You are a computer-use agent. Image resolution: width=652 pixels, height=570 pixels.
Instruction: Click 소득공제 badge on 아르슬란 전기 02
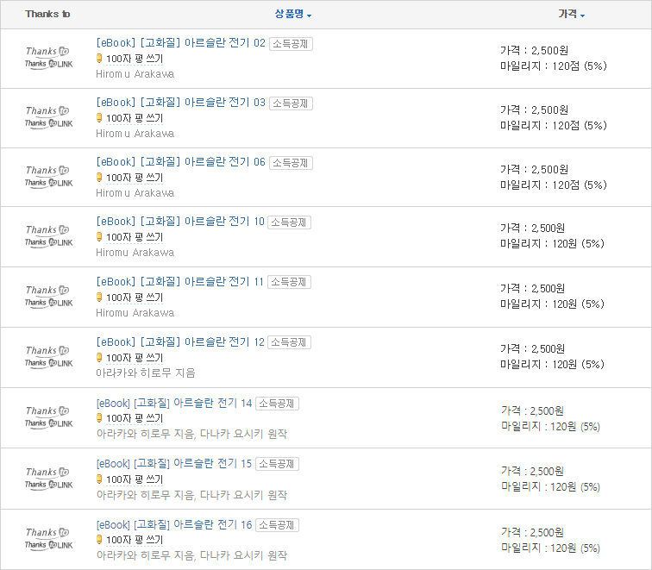pos(291,44)
